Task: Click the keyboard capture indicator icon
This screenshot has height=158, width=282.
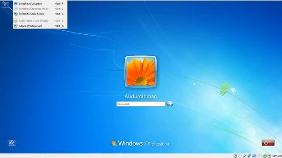Action: click(x=269, y=156)
